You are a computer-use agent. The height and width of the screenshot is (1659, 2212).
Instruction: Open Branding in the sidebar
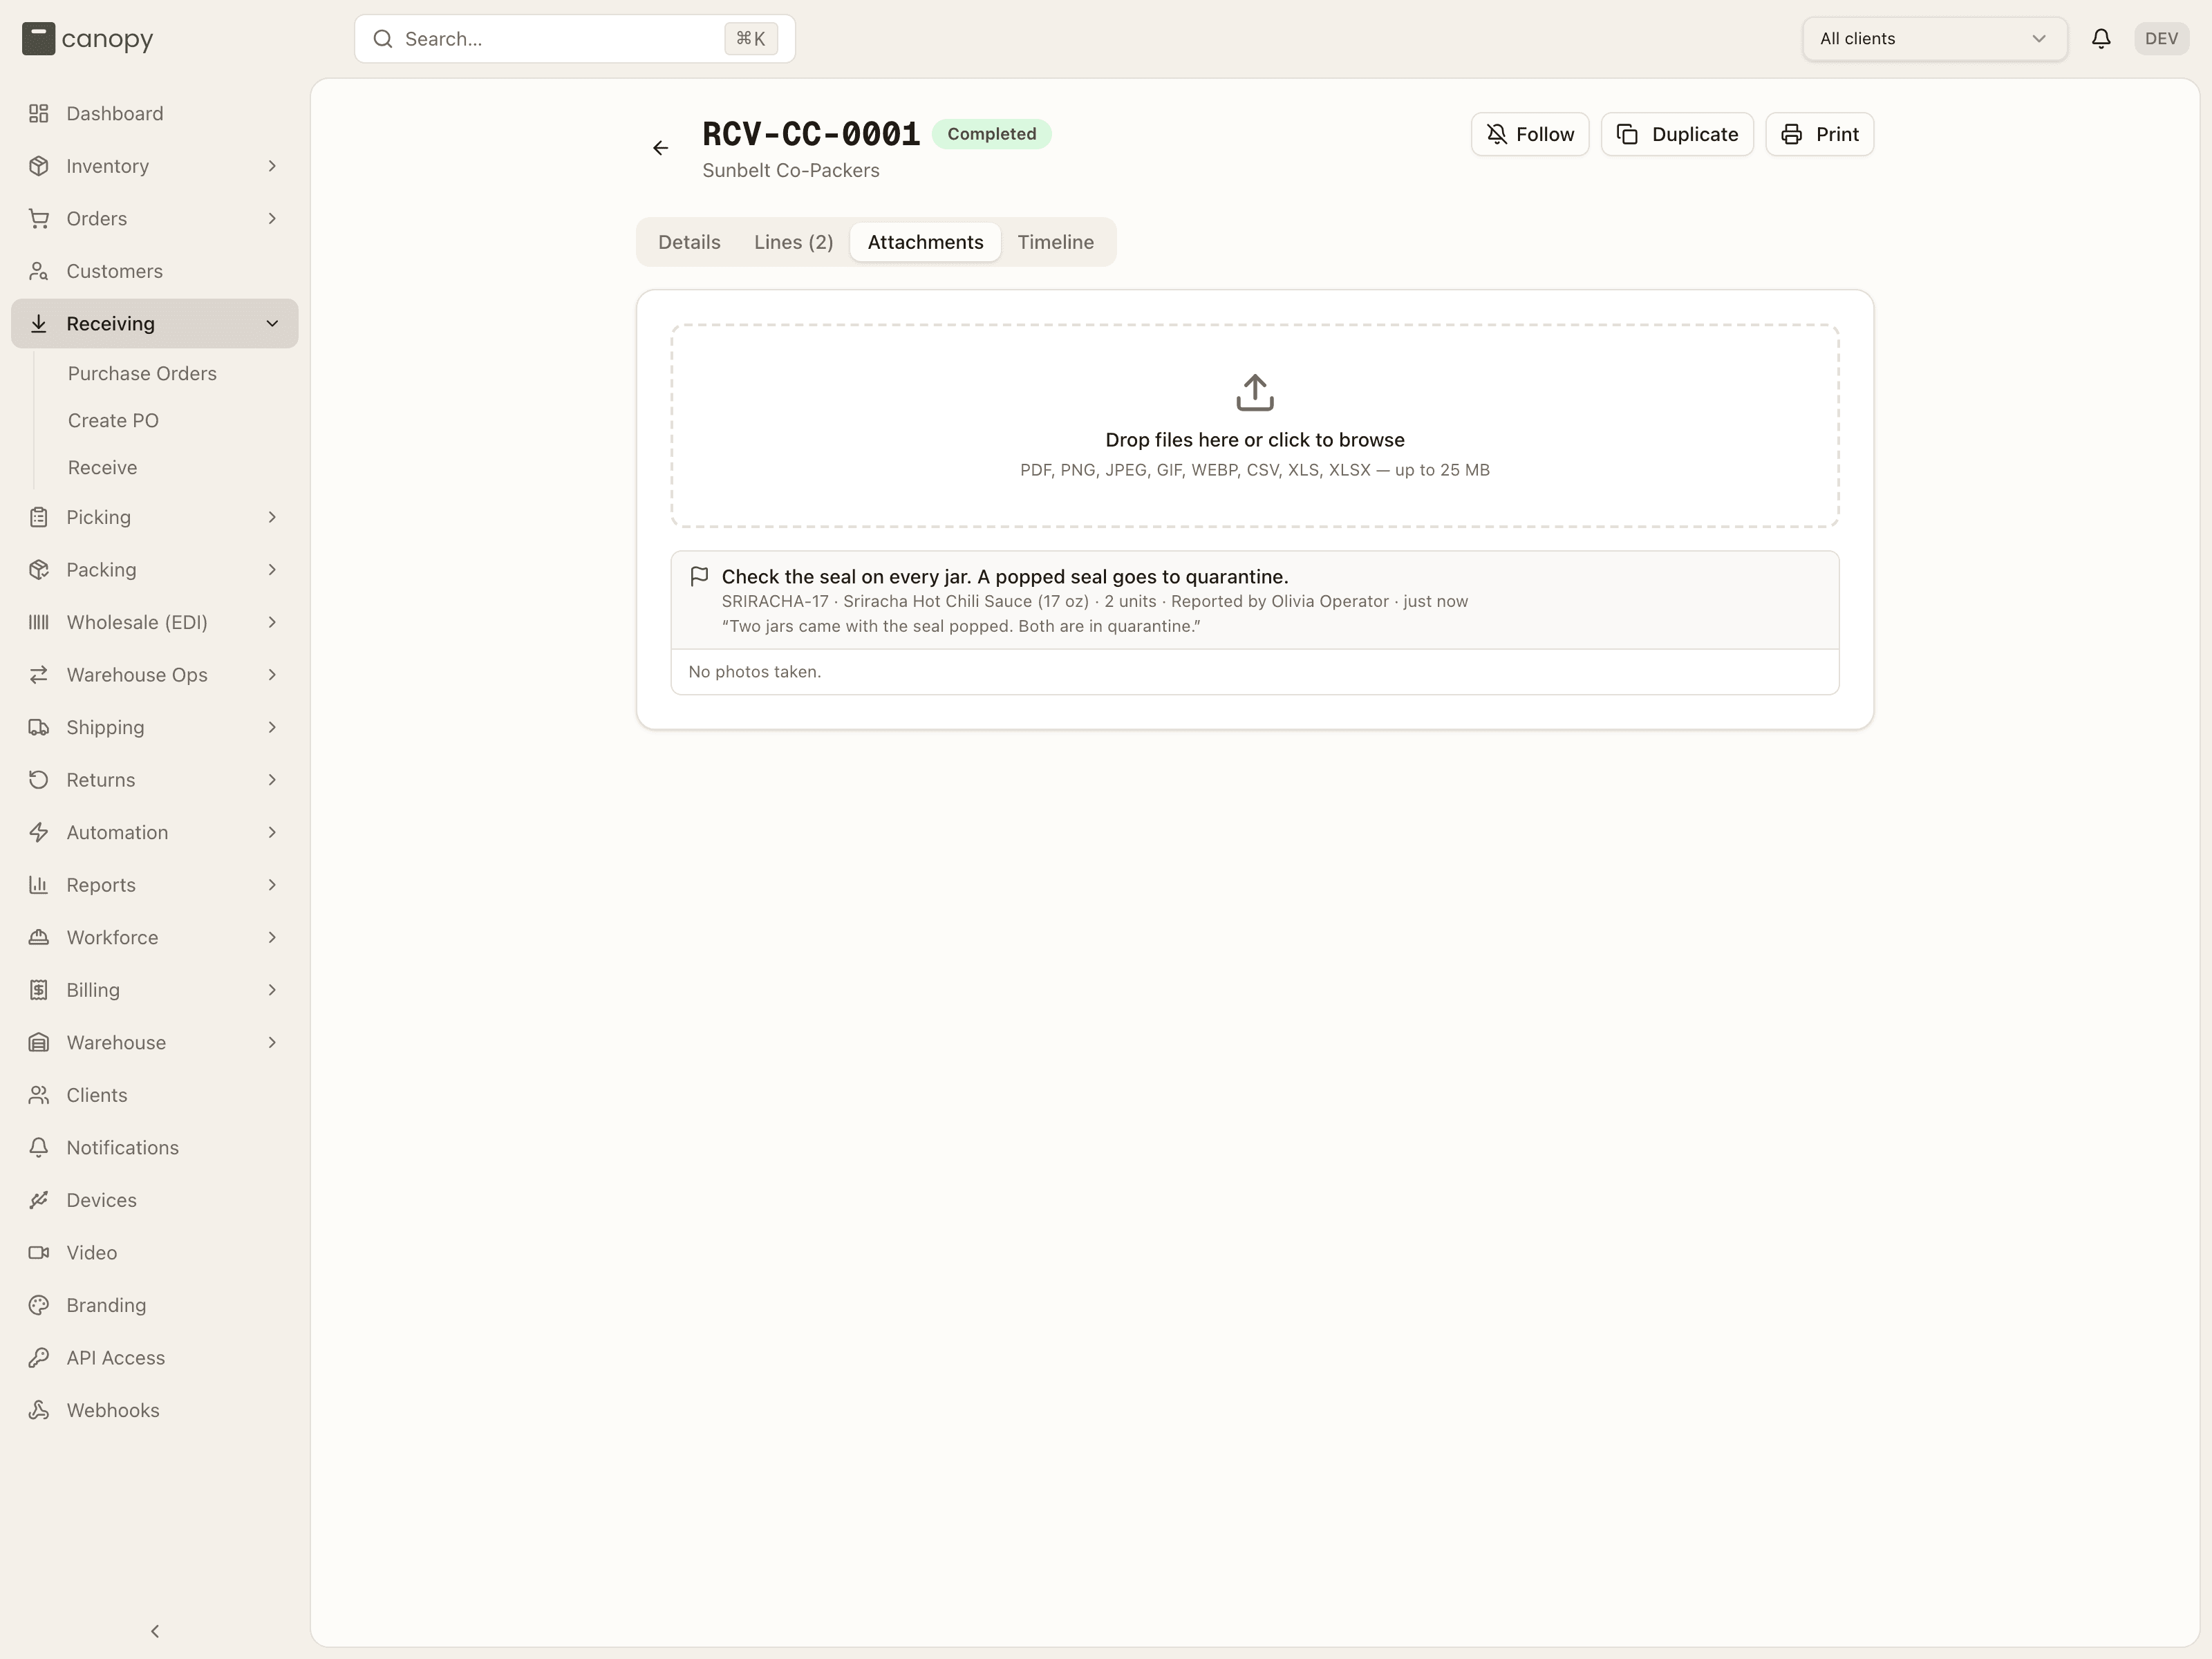pyautogui.click(x=155, y=1305)
